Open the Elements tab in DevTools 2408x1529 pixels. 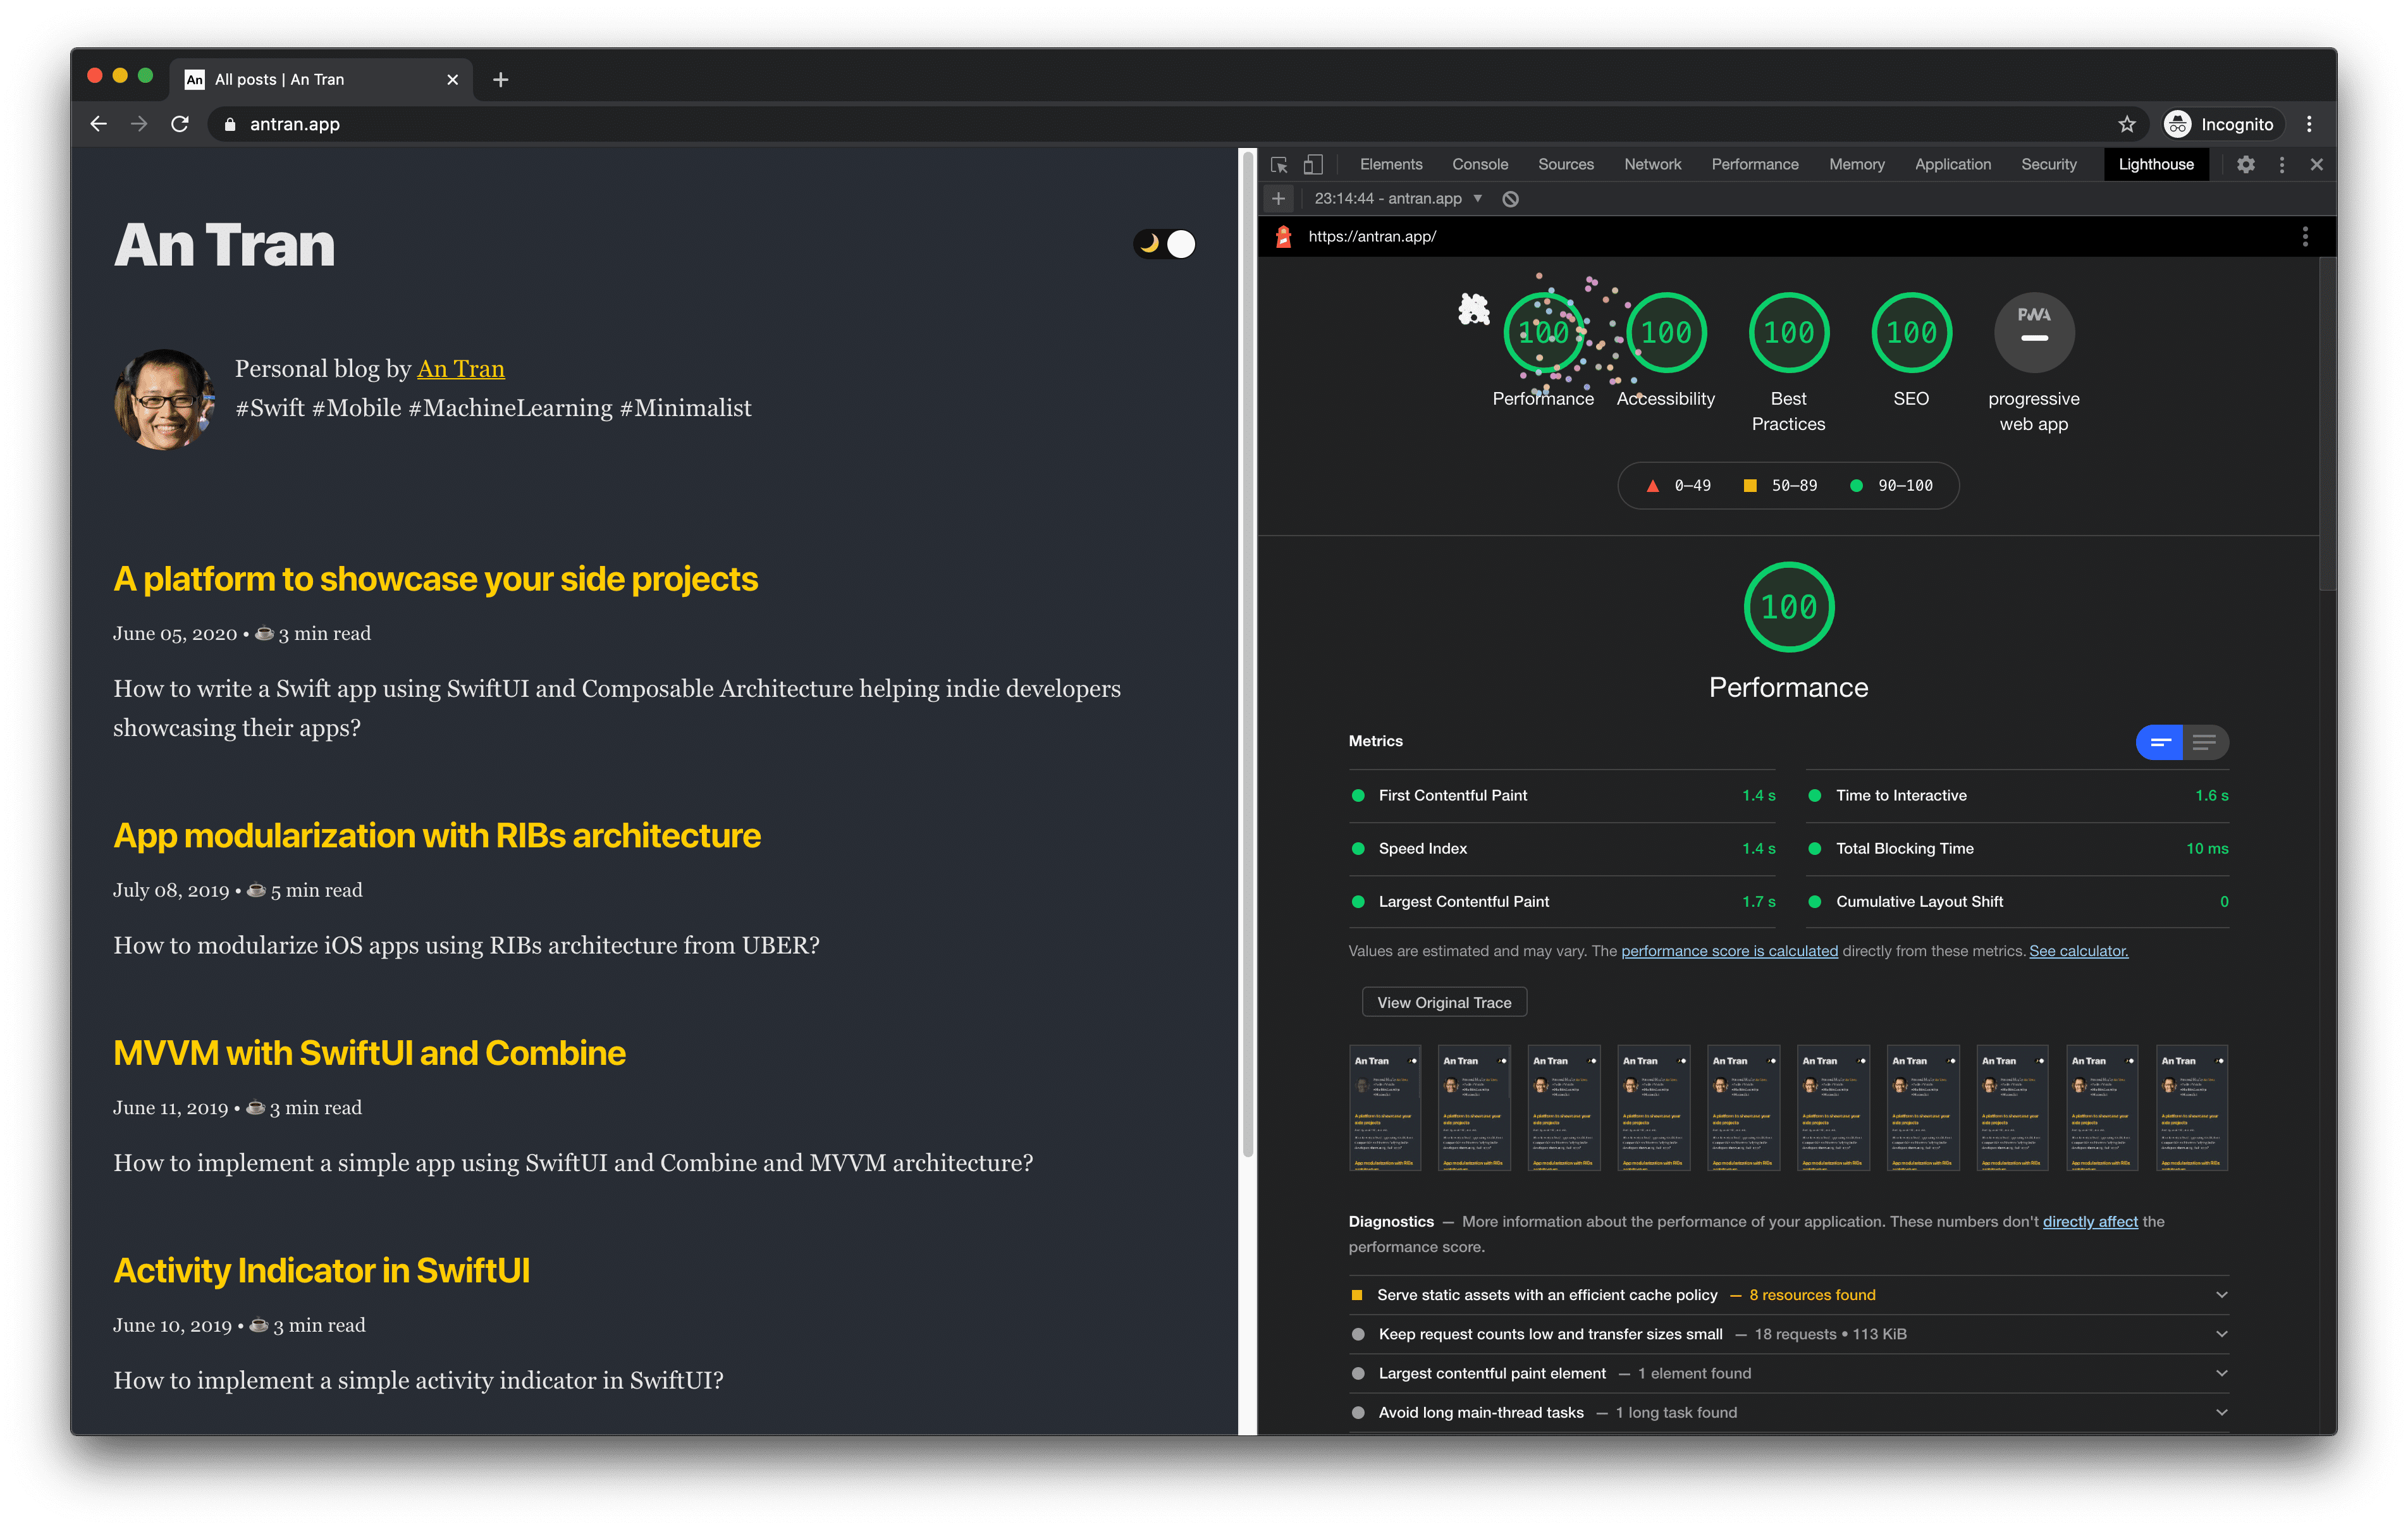tap(1390, 164)
